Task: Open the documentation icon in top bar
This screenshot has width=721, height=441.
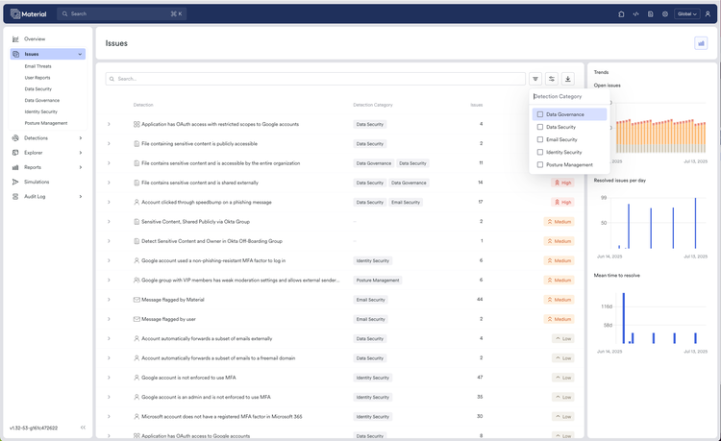Action: click(651, 13)
